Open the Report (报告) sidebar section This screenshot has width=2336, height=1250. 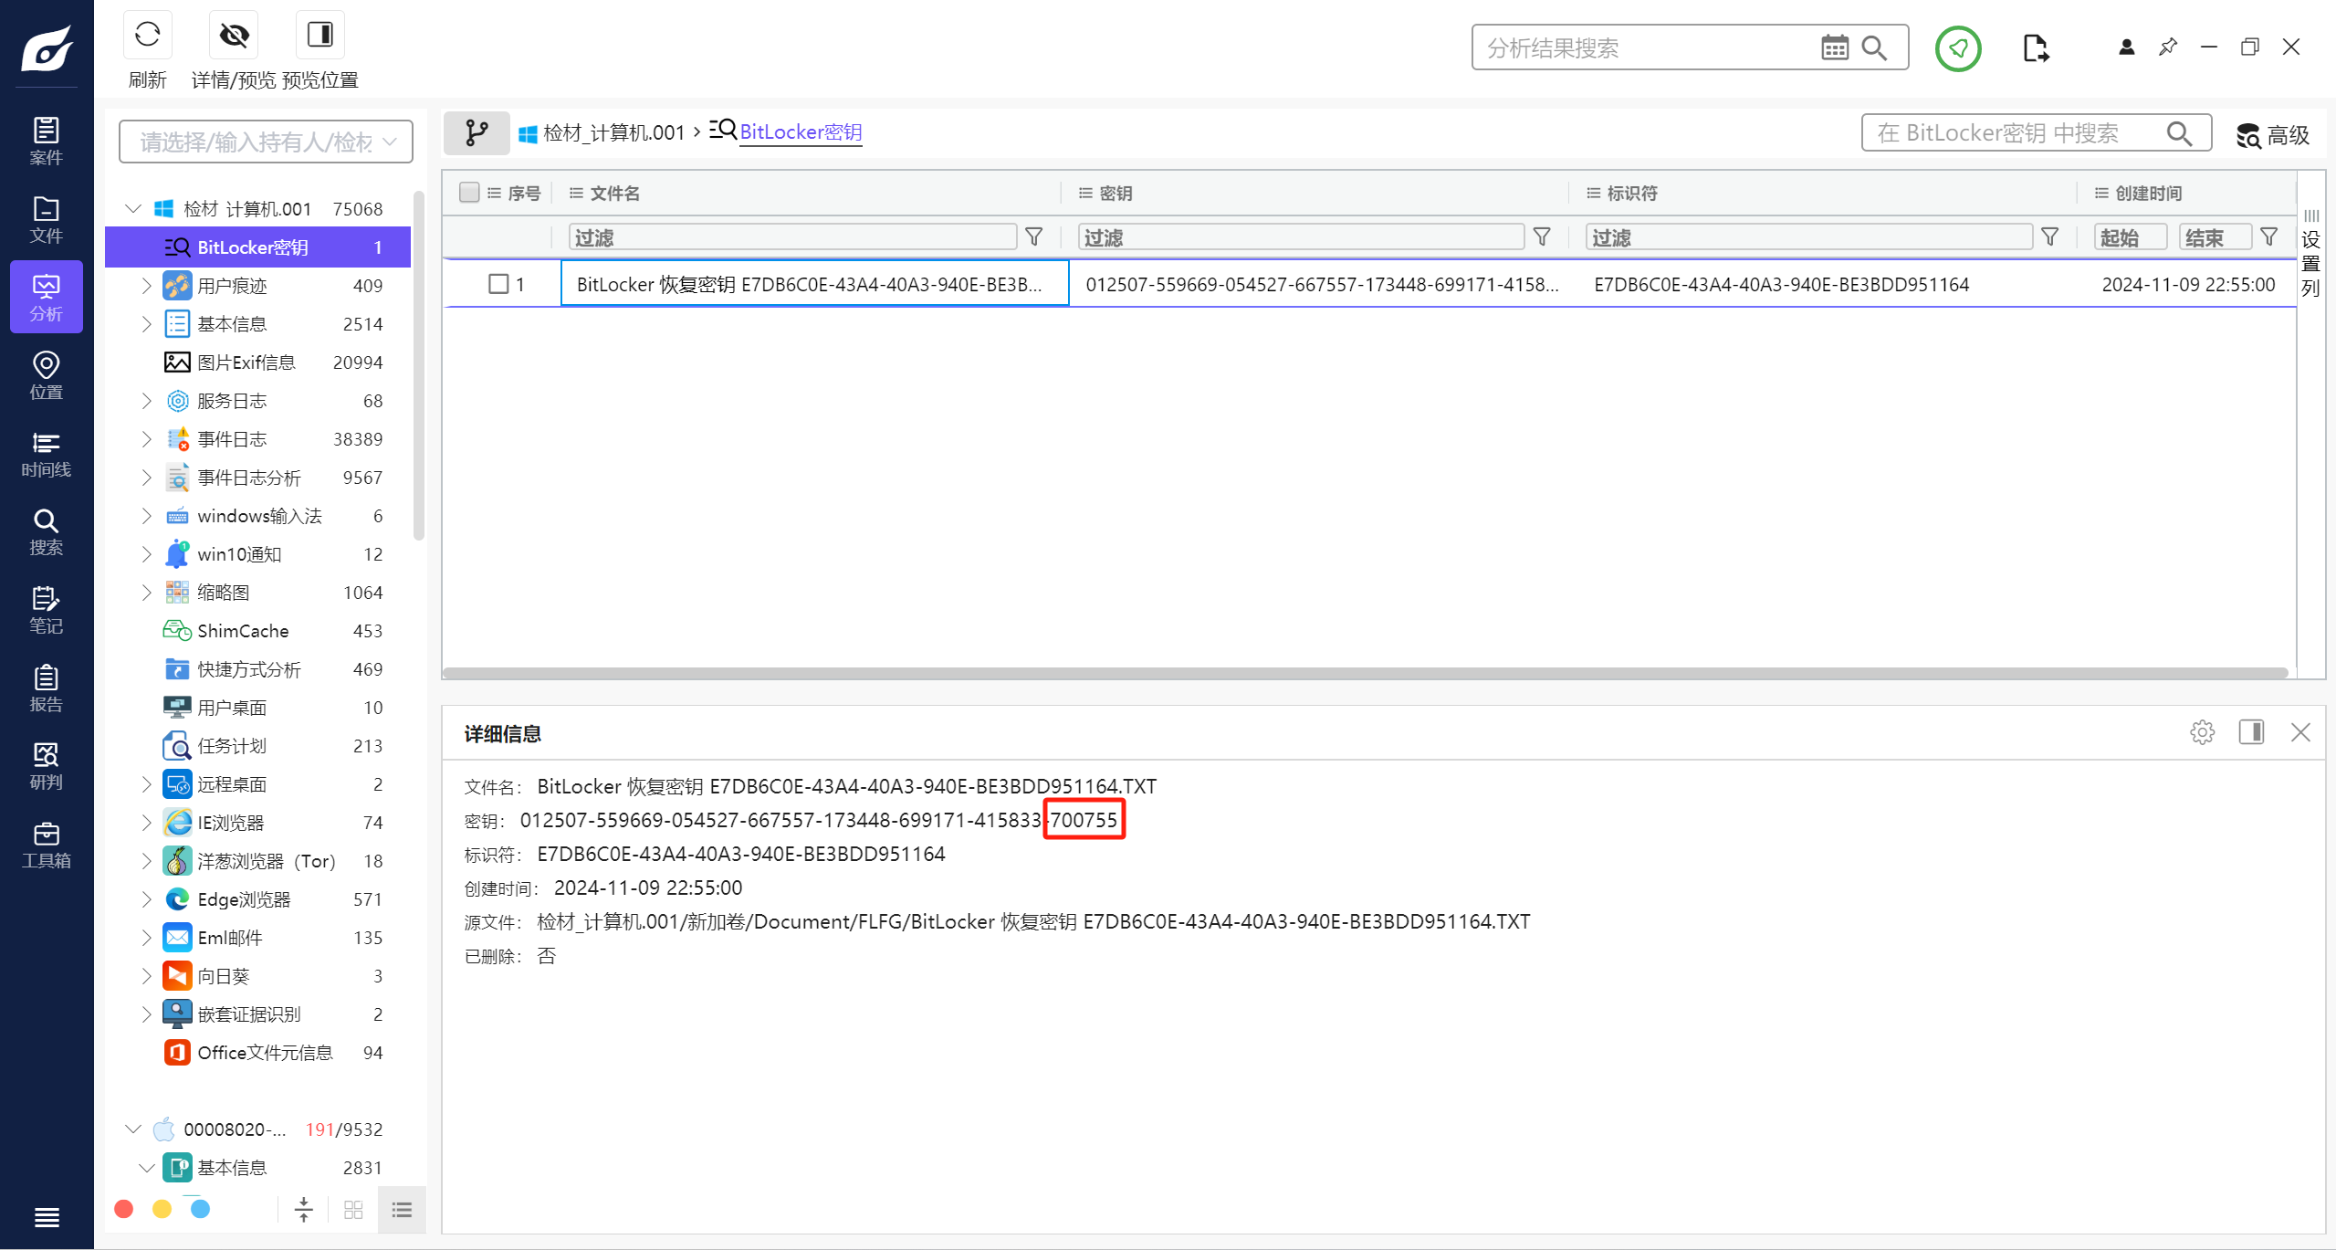pos(46,688)
